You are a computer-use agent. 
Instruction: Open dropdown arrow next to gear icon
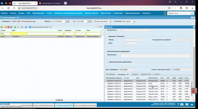click(x=27, y=27)
